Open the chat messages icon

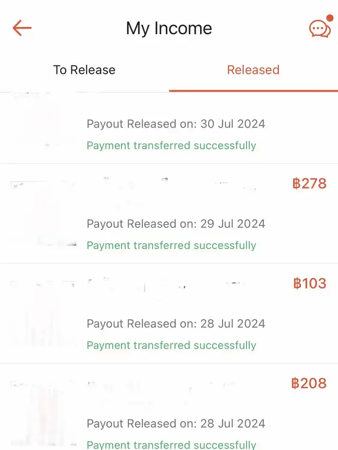pyautogui.click(x=320, y=28)
